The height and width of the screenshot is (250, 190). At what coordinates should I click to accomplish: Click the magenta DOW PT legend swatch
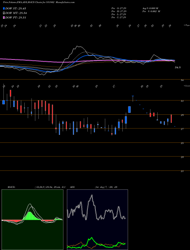pyautogui.click(x=4, y=17)
